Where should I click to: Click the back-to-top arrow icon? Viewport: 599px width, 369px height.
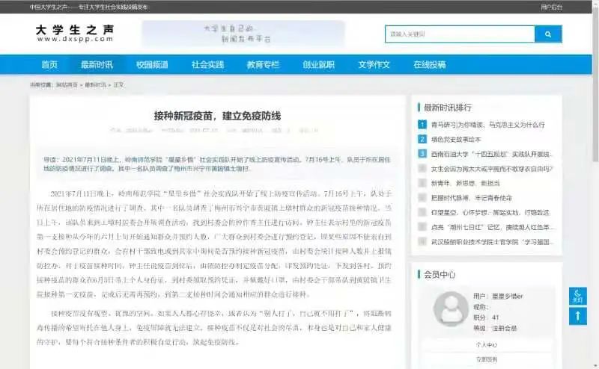click(x=577, y=316)
